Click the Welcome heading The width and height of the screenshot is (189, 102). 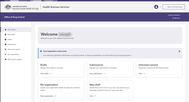(49, 34)
